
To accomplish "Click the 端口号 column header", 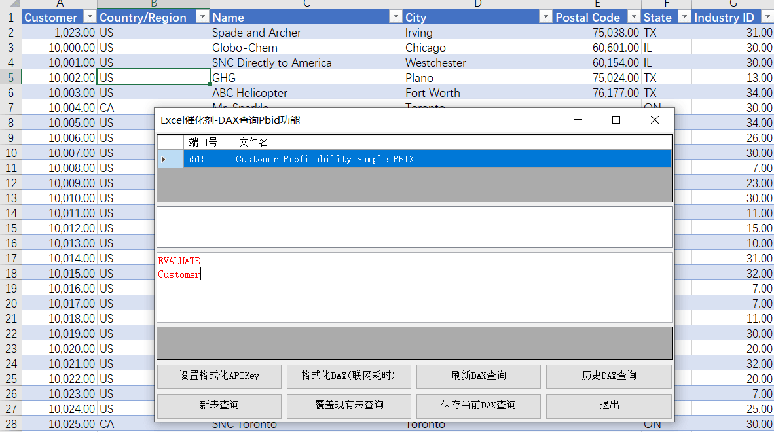I will coord(209,143).
